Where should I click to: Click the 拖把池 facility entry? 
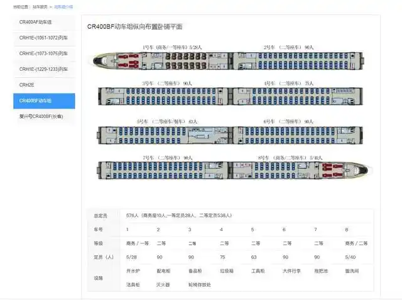321,271
